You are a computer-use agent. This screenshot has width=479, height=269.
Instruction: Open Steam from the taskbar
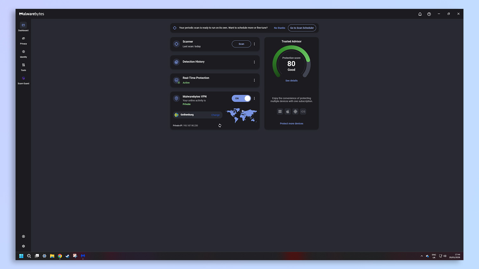pyautogui.click(x=67, y=256)
